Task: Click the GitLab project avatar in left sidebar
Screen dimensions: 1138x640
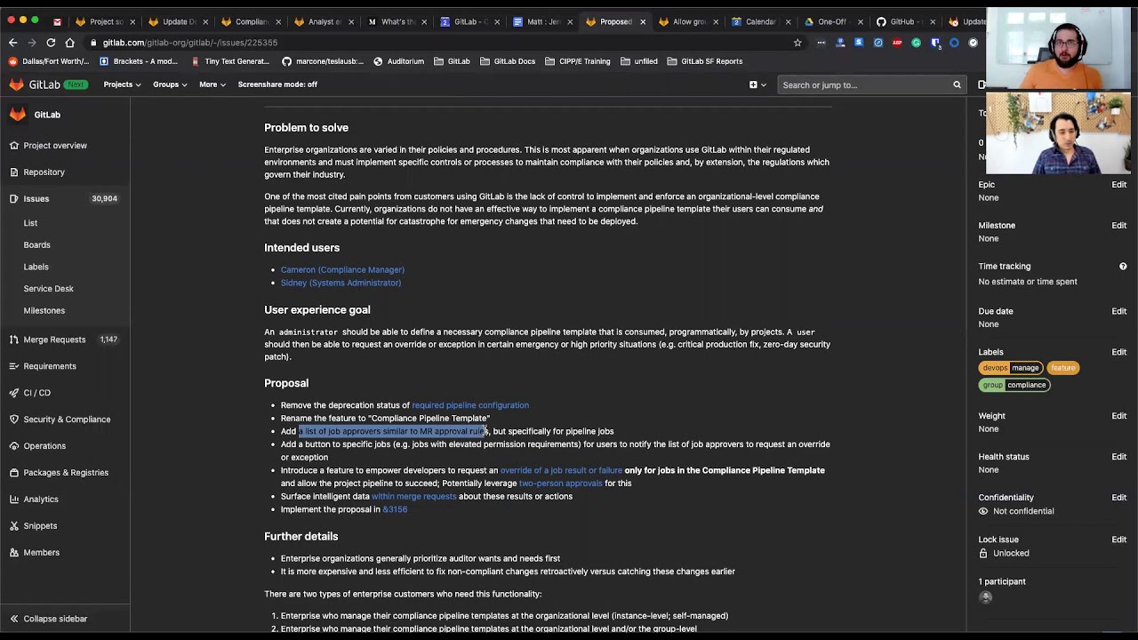Action: tap(18, 115)
